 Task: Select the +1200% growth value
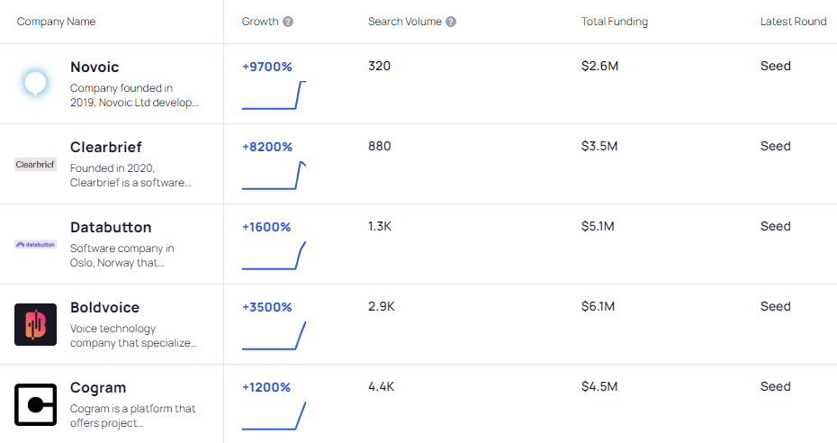[x=266, y=387]
